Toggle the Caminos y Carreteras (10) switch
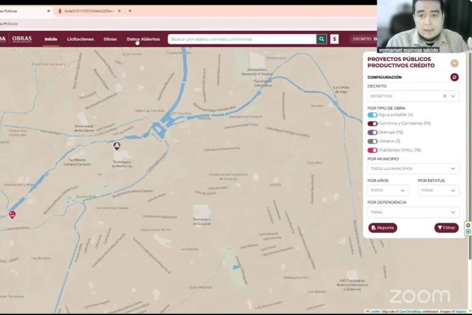The image size is (472, 315). [x=372, y=124]
